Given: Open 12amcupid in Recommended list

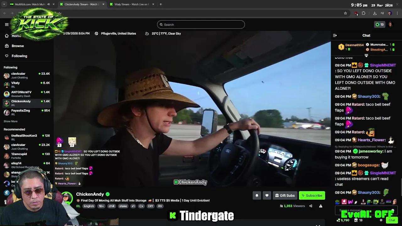Looking at the screenshot, I should click(27, 156).
